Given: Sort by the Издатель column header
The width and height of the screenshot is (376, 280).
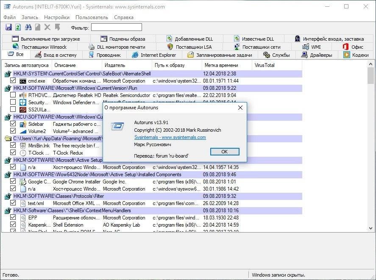Looking at the screenshot, I should pyautogui.click(x=127, y=65).
